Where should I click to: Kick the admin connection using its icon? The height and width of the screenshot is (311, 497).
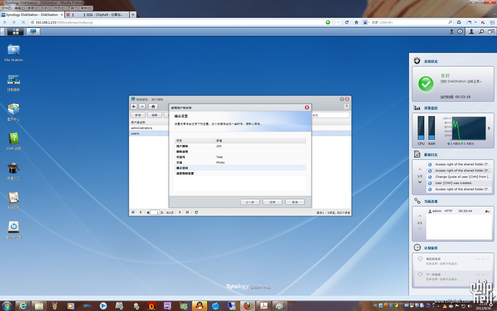[x=487, y=211]
